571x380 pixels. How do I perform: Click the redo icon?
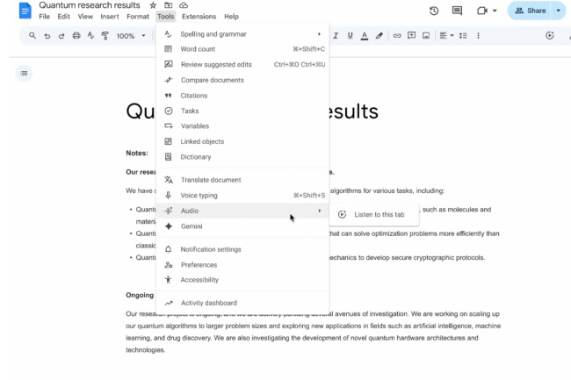point(61,36)
